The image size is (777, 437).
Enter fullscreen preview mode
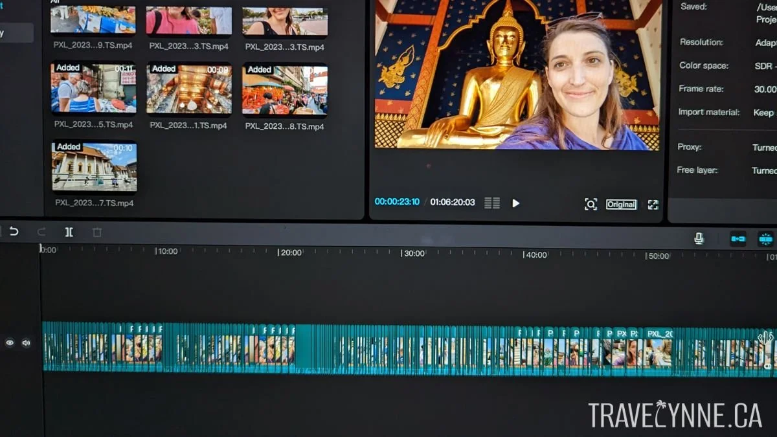(653, 205)
